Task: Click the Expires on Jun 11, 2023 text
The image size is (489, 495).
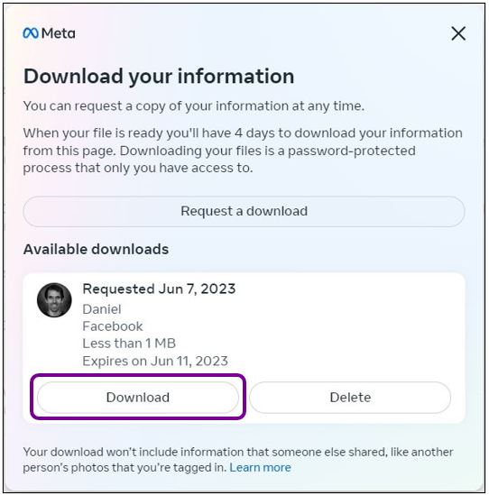Action: 155,361
